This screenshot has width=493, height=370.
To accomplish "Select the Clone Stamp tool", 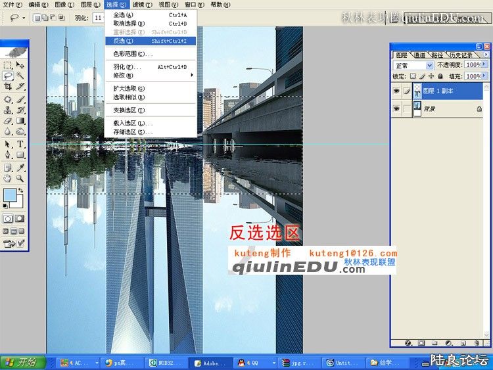I will tap(8, 110).
